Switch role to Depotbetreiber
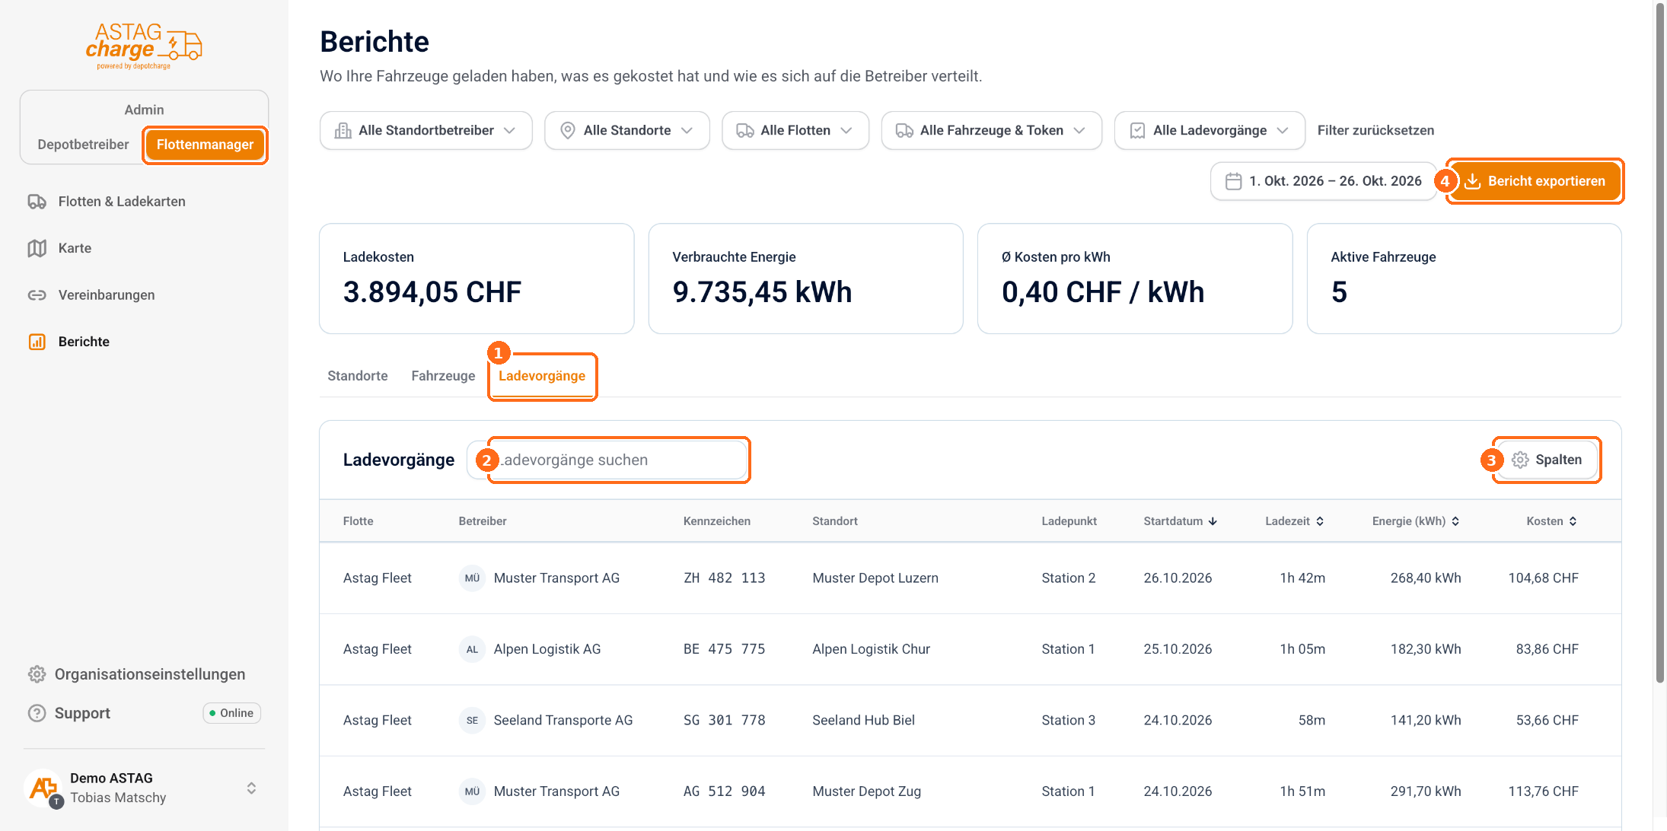The image size is (1667, 831). (83, 145)
